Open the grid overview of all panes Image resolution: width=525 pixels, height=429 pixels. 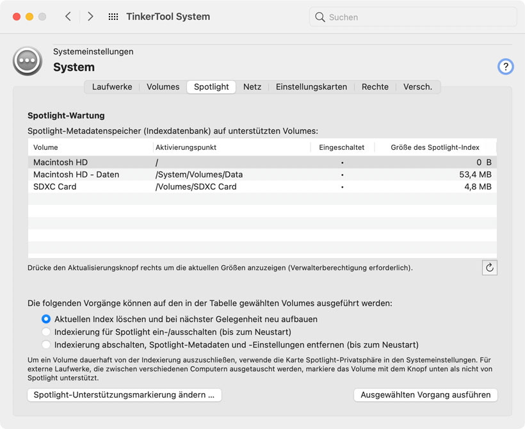[x=113, y=17]
